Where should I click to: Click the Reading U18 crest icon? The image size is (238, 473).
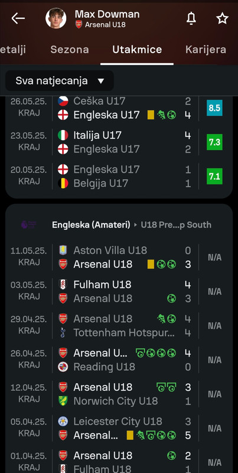click(x=63, y=367)
